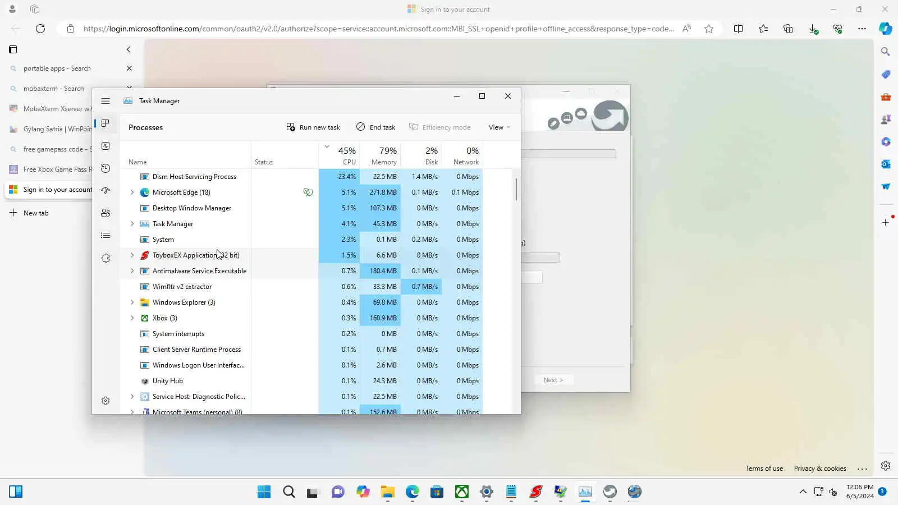Image resolution: width=898 pixels, height=505 pixels.
Task: Select the Unity Hub process row
Action: point(301,381)
